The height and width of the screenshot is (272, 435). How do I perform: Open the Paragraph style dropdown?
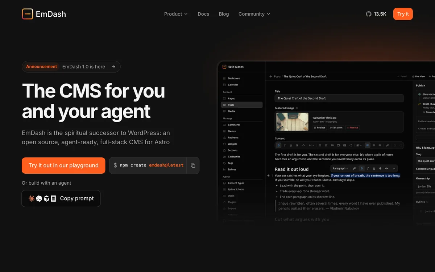[340, 168]
